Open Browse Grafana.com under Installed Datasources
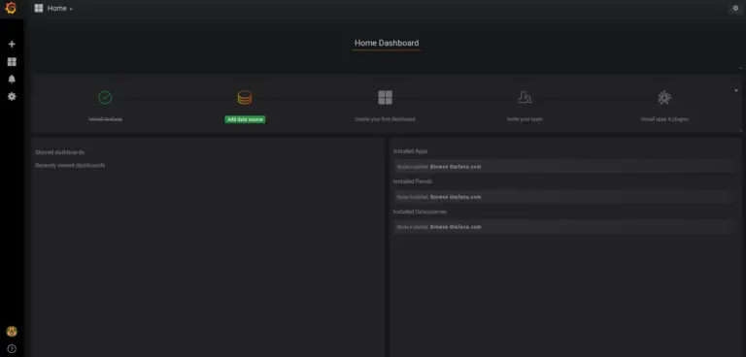 tap(456, 227)
